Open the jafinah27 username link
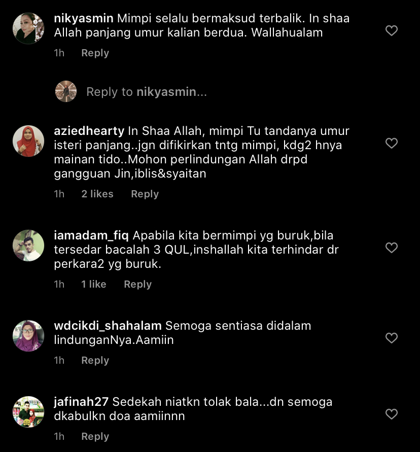 coord(81,402)
